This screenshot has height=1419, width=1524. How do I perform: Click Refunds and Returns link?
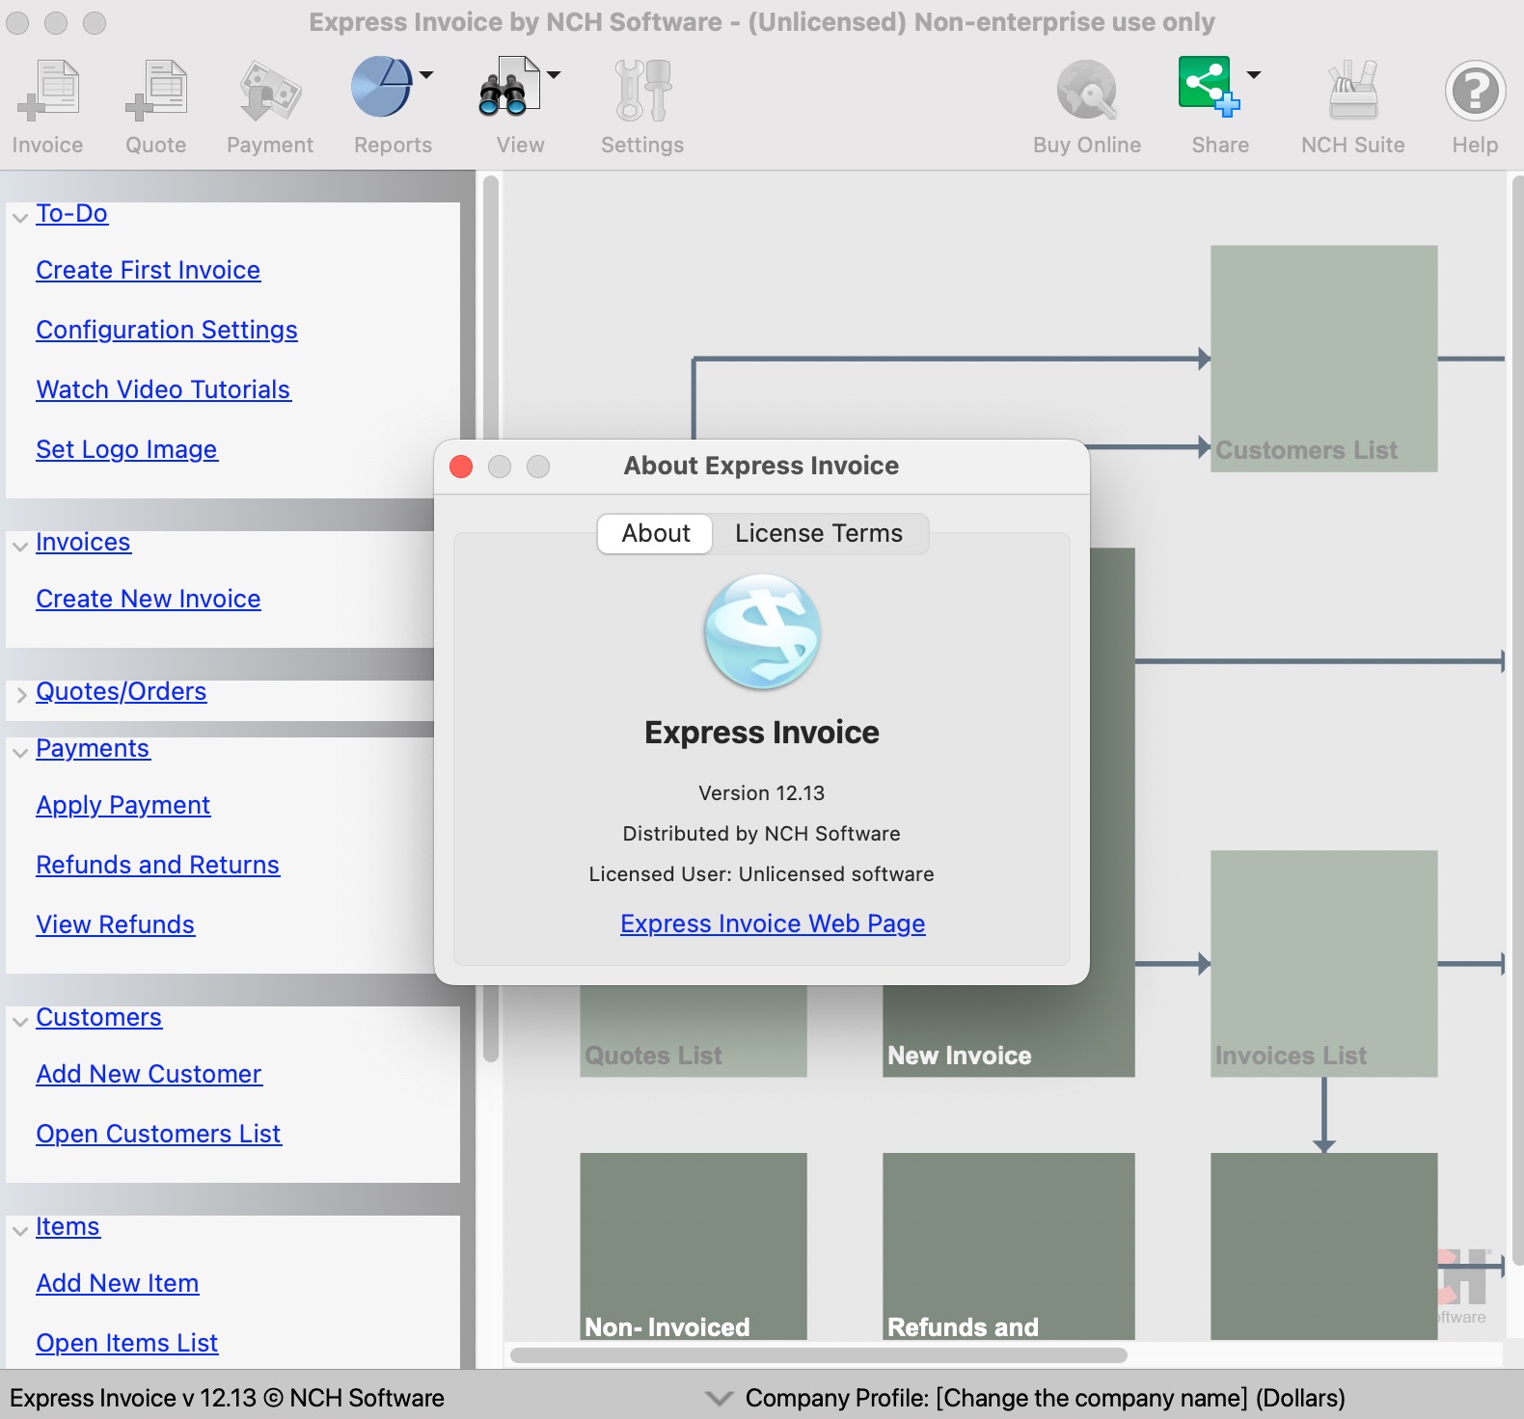click(158, 865)
